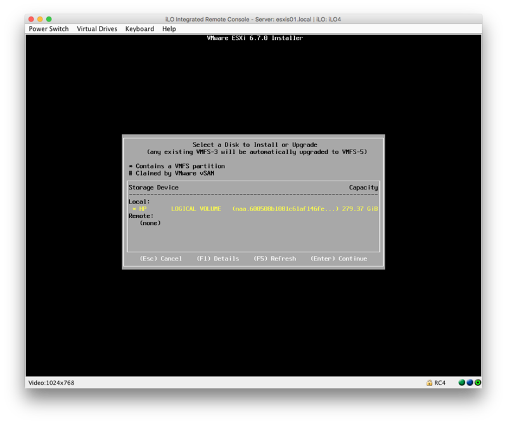Close the iLO Remote Console window
Image resolution: width=507 pixels, height=424 pixels.
tap(31, 19)
